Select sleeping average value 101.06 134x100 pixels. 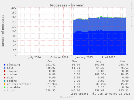pyautogui.click(x=99, y=65)
